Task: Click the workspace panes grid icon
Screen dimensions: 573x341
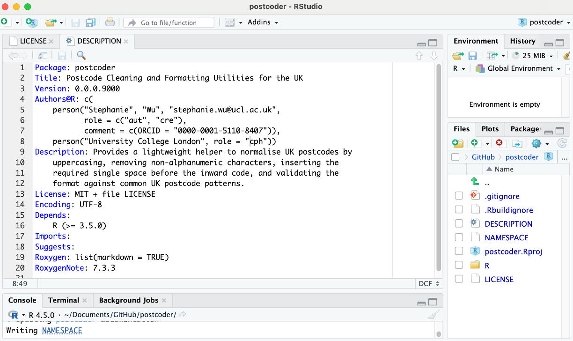Action: (229, 22)
